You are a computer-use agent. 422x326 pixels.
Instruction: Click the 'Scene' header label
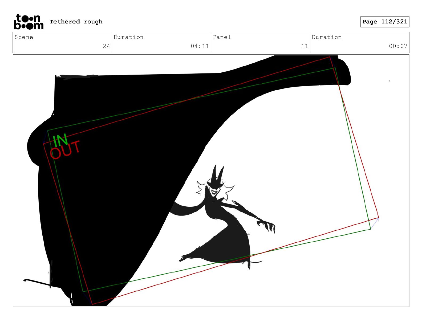click(24, 37)
